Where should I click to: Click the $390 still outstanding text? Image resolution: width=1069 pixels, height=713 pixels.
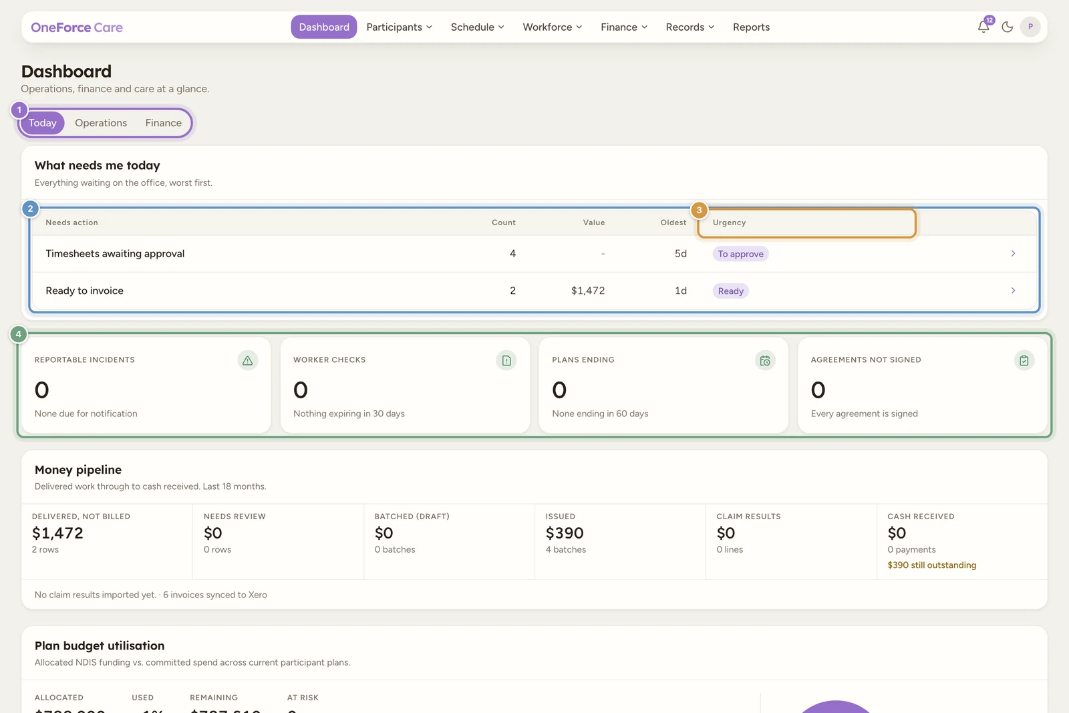(931, 565)
